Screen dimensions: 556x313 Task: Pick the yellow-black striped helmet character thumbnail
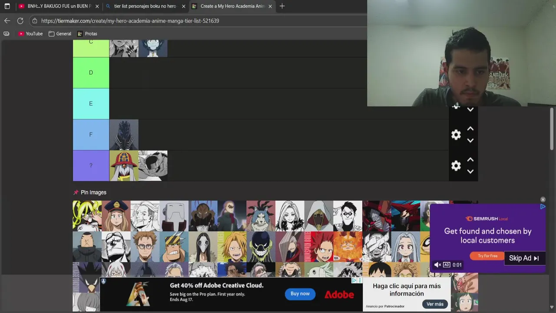pos(174,246)
